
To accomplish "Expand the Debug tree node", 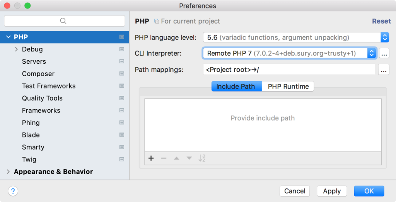I will point(16,49).
